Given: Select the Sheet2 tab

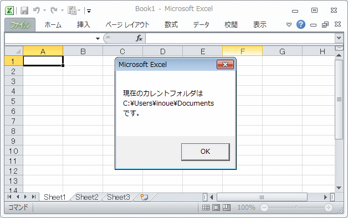Looking at the screenshot, I should coord(87,197).
